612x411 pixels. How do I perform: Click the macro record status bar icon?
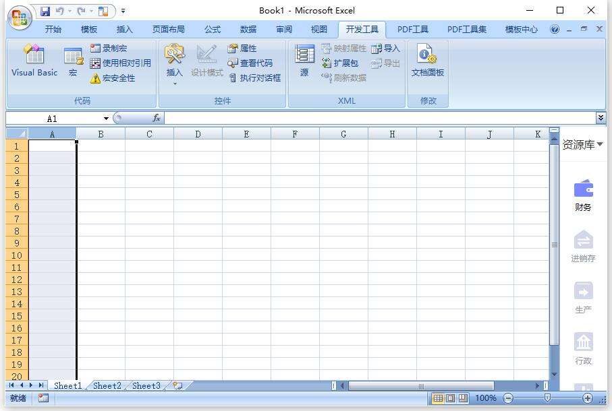tap(43, 398)
